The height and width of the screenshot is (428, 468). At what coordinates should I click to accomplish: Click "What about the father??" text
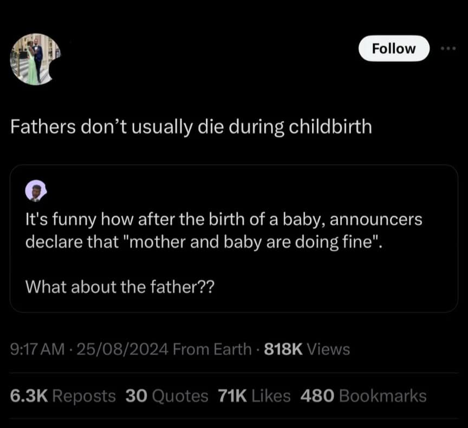click(120, 287)
